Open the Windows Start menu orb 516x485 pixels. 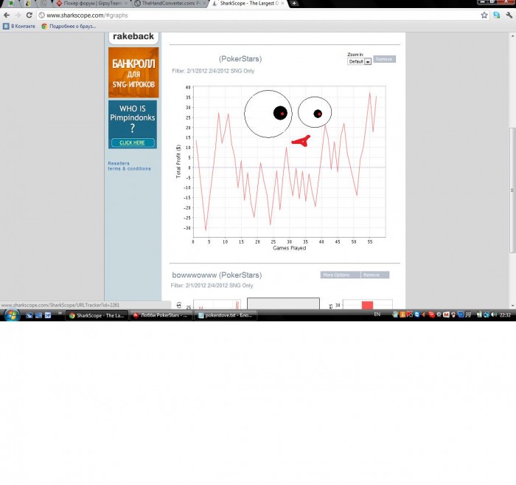pyautogui.click(x=12, y=315)
